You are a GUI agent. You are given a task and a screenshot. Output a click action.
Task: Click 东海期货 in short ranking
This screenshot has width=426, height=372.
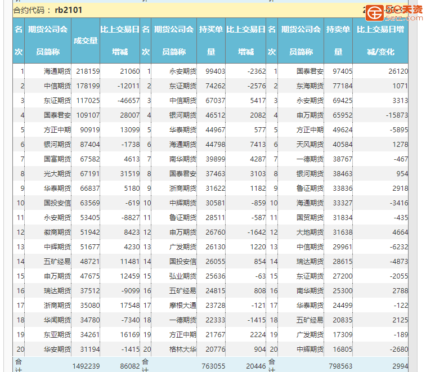click(x=310, y=86)
